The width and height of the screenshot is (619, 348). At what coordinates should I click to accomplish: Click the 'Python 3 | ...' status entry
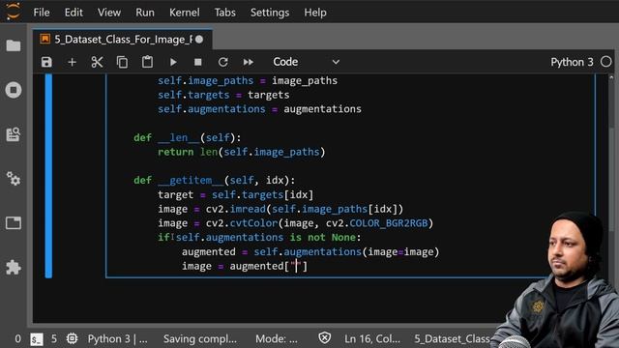click(x=117, y=339)
